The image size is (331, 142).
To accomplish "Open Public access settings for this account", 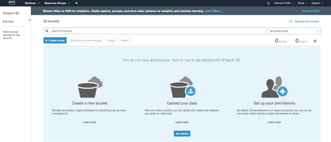I will [x=11, y=35].
